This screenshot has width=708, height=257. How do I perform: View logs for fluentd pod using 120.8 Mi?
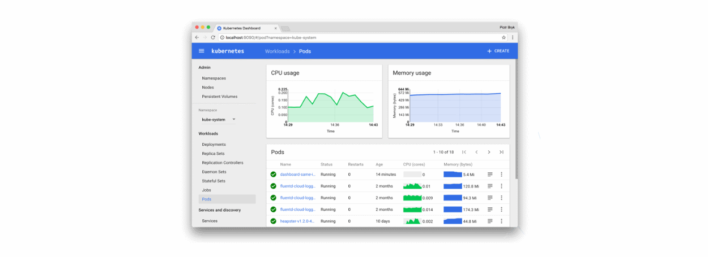coord(490,186)
